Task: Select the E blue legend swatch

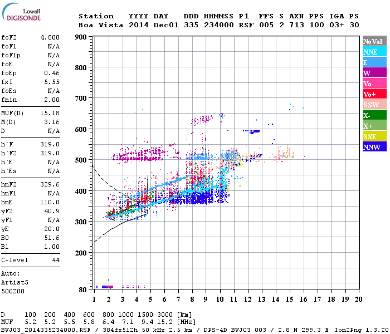Action: point(374,62)
